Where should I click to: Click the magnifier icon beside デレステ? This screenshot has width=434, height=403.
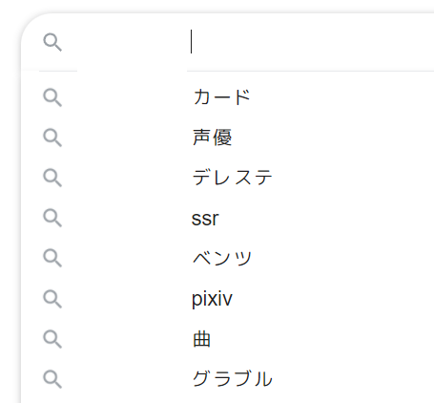coord(52,178)
